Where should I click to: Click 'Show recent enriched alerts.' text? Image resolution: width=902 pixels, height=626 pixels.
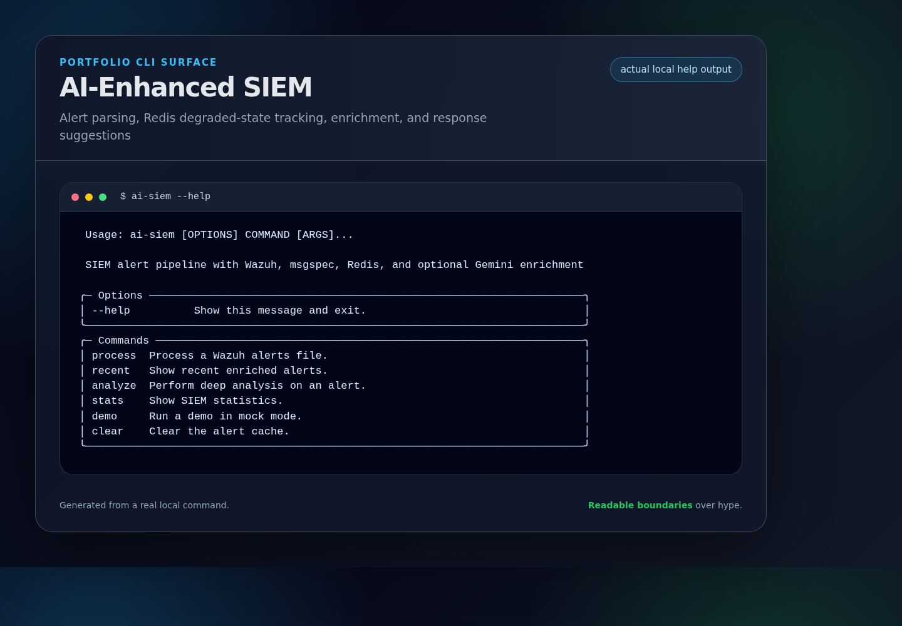239,371
